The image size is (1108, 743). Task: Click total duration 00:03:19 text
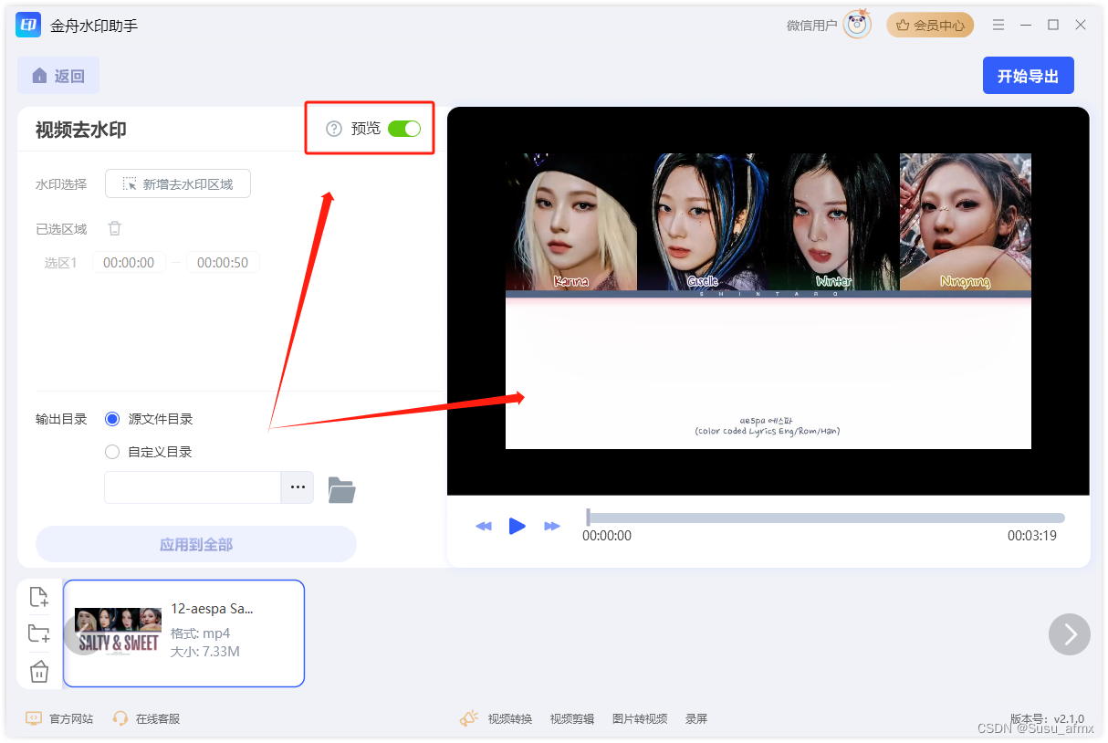tap(1032, 536)
